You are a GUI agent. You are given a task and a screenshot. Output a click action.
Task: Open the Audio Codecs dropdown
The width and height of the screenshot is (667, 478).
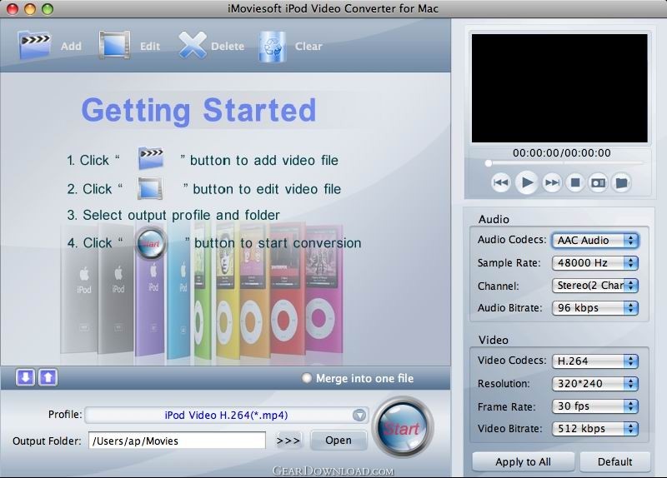[595, 241]
